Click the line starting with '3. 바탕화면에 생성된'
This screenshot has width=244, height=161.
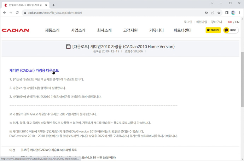click(x=55, y=97)
